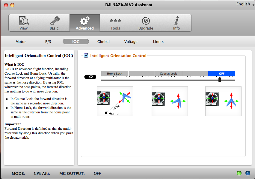
Task: Open the English language dropdown
Action: coord(245,4)
